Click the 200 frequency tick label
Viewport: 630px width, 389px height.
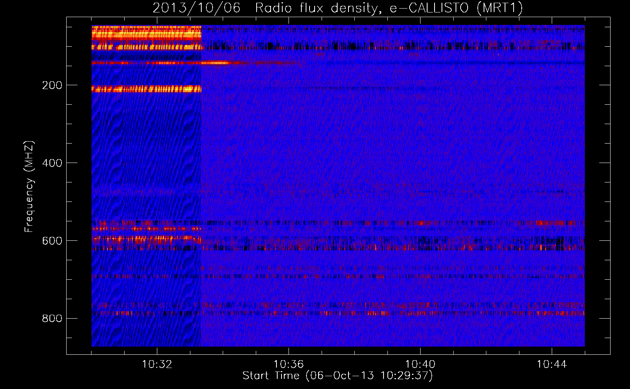(x=52, y=85)
